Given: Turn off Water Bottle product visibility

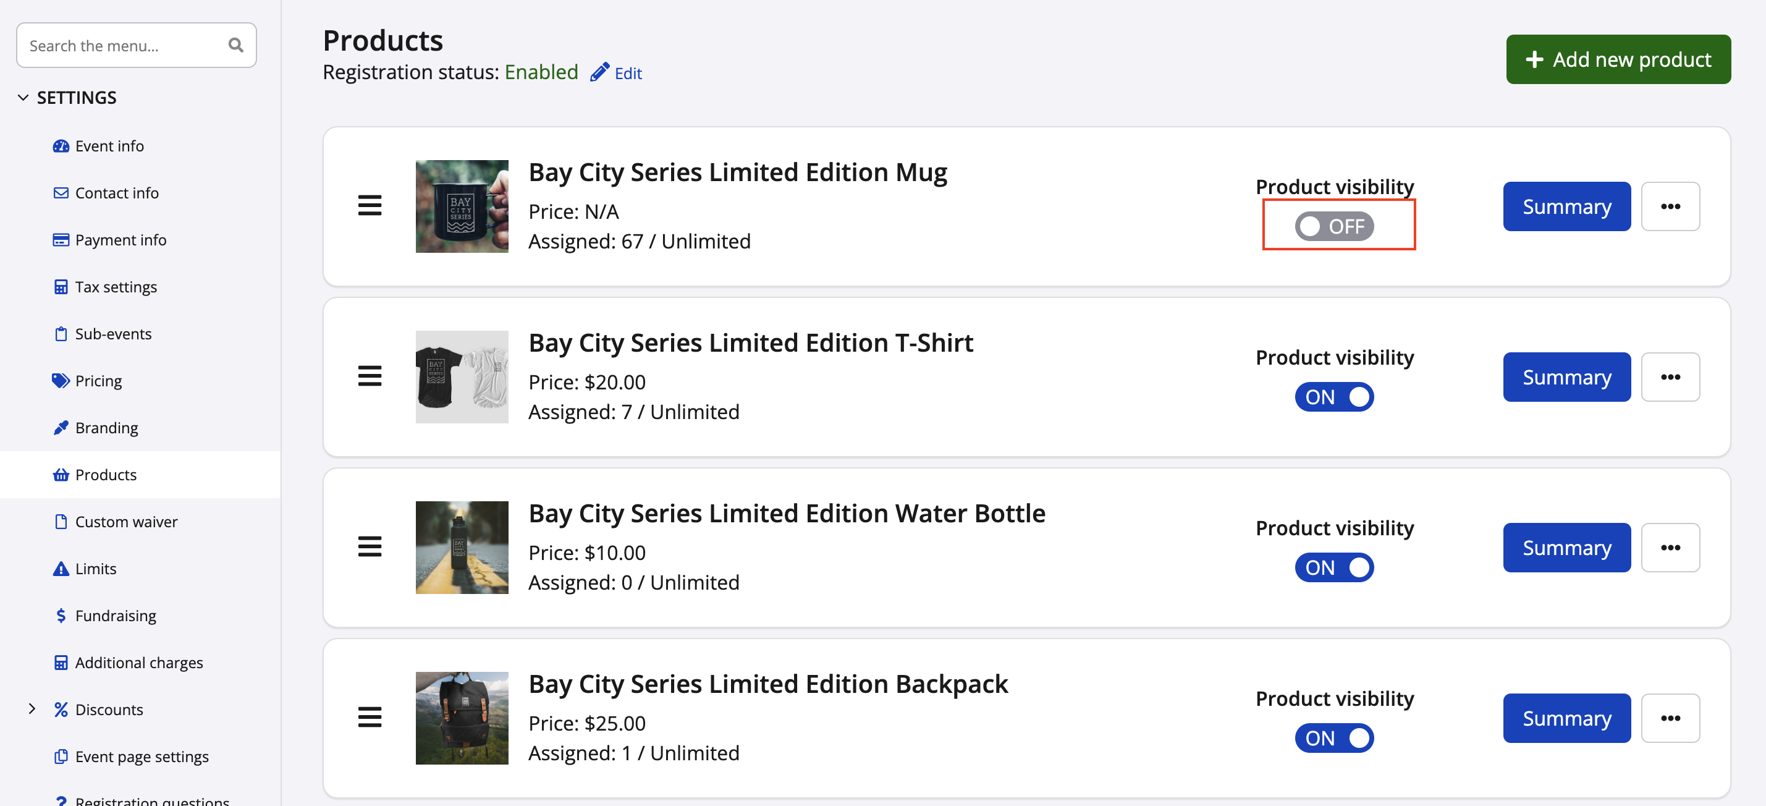Looking at the screenshot, I should coord(1333,567).
